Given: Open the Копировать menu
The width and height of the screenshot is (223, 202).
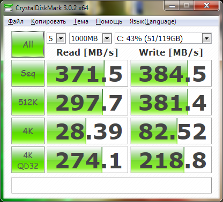Looking at the screenshot, I should [x=48, y=21].
